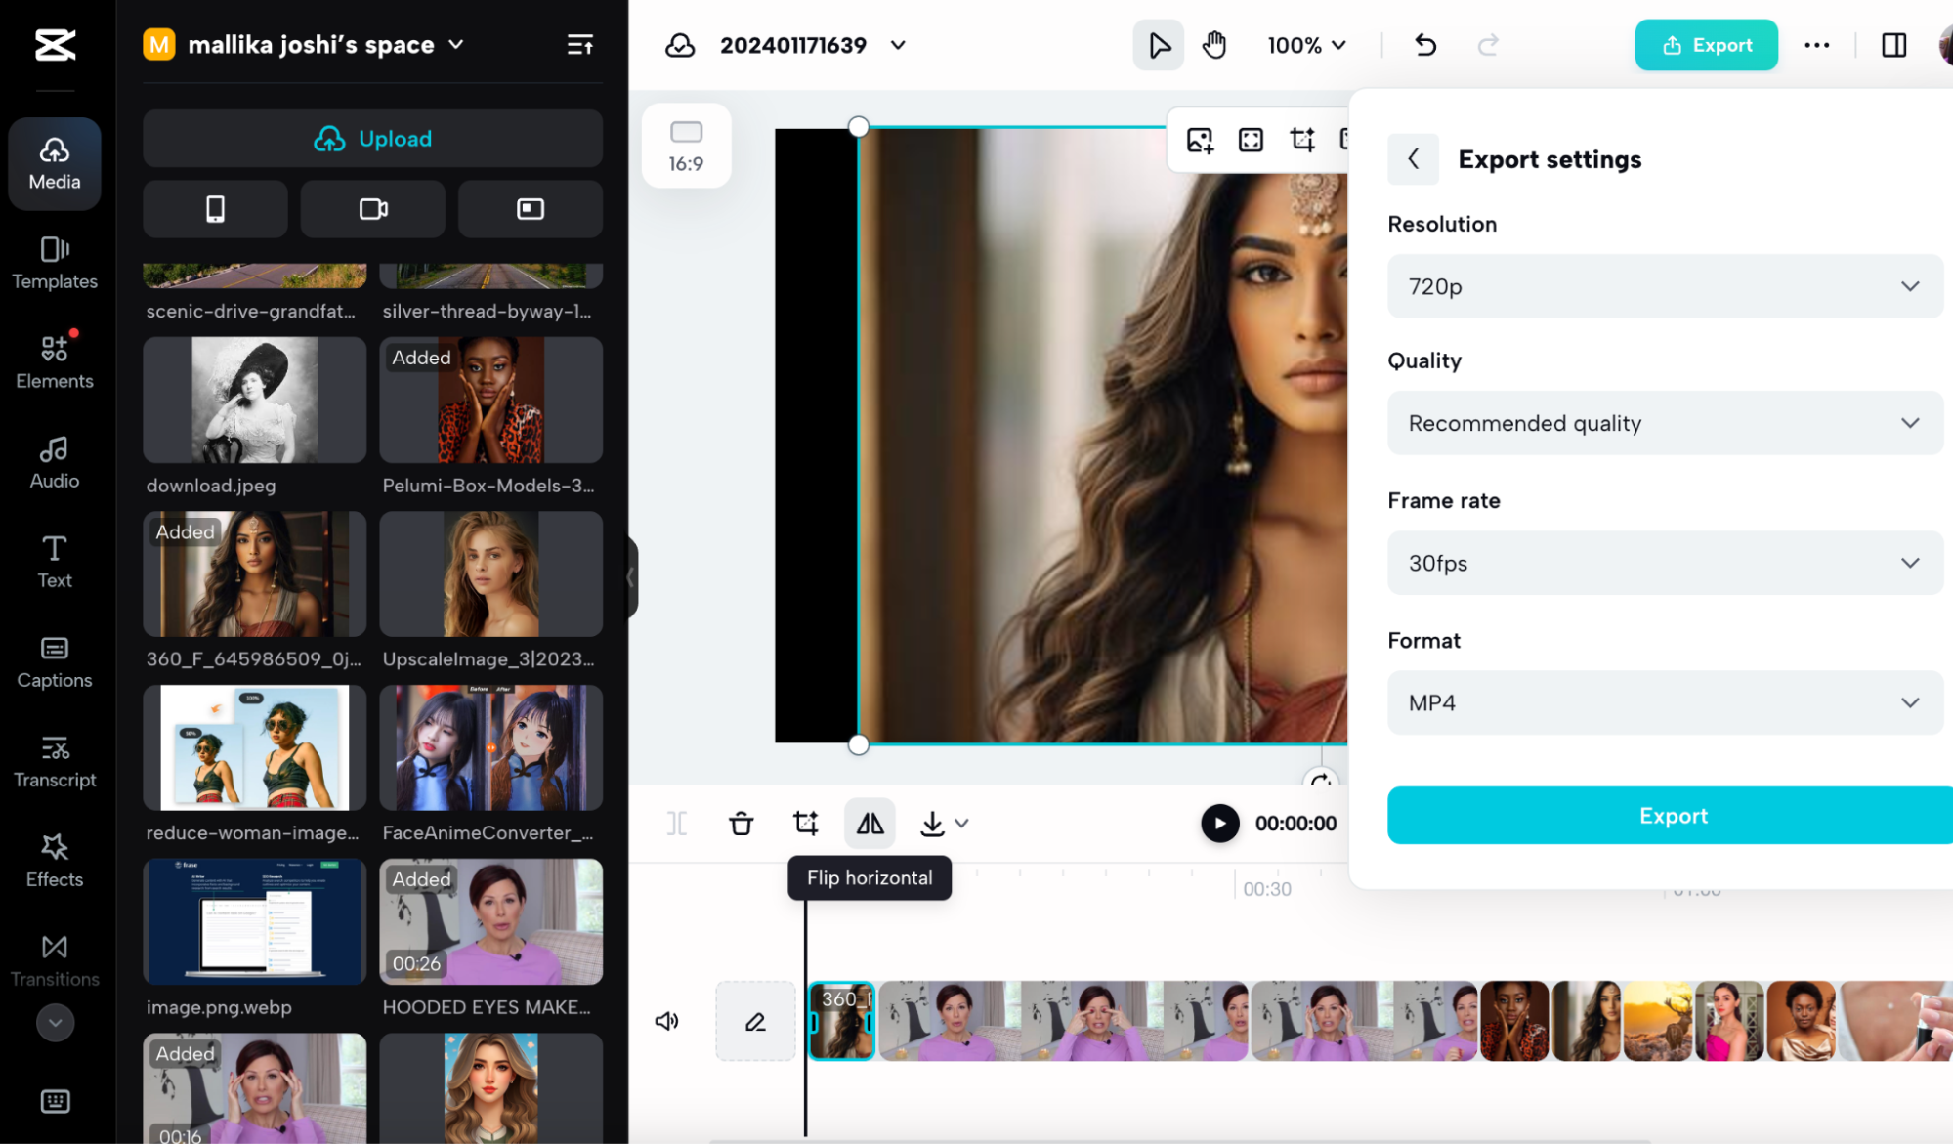
Task: Toggle the split layout view button
Action: [x=1894, y=44]
